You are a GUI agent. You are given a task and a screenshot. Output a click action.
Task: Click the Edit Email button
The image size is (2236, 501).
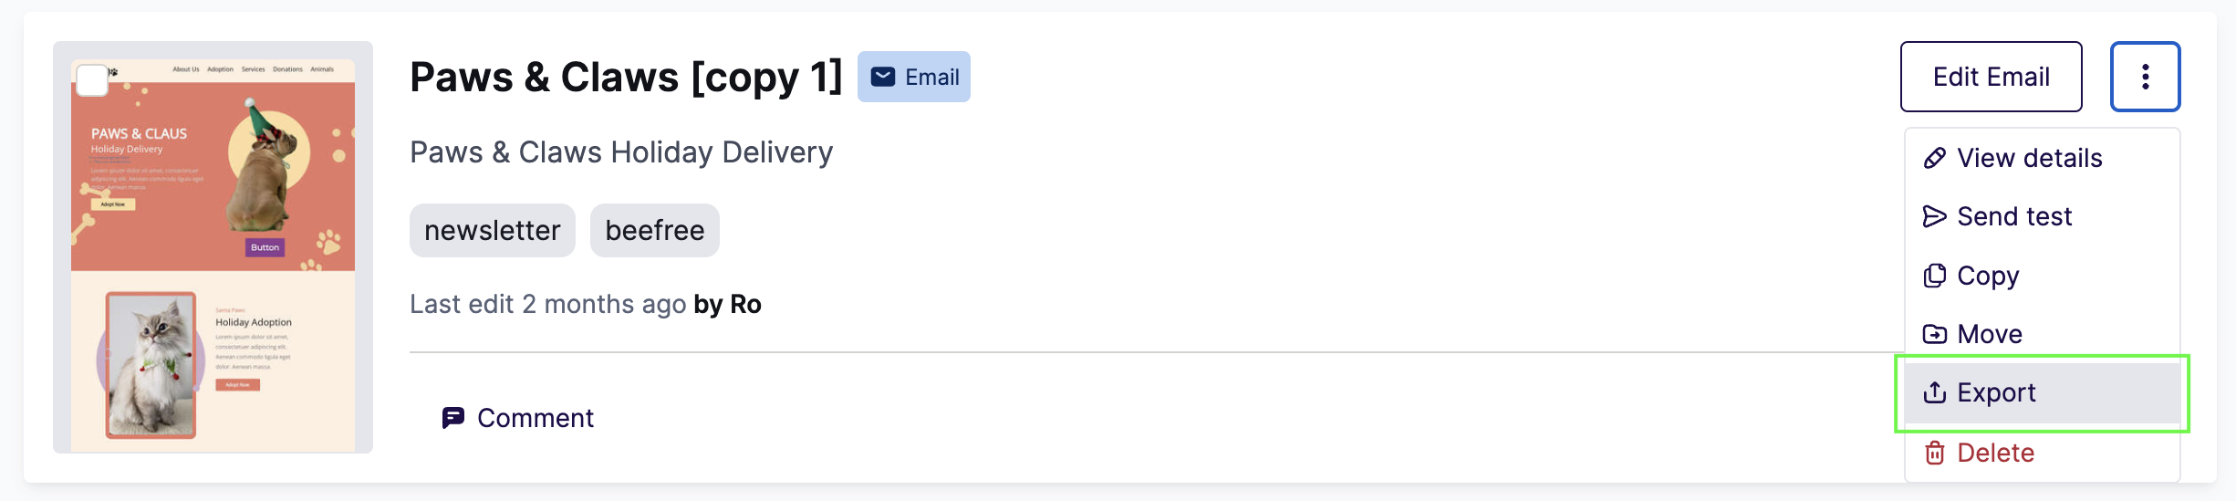pyautogui.click(x=1991, y=77)
